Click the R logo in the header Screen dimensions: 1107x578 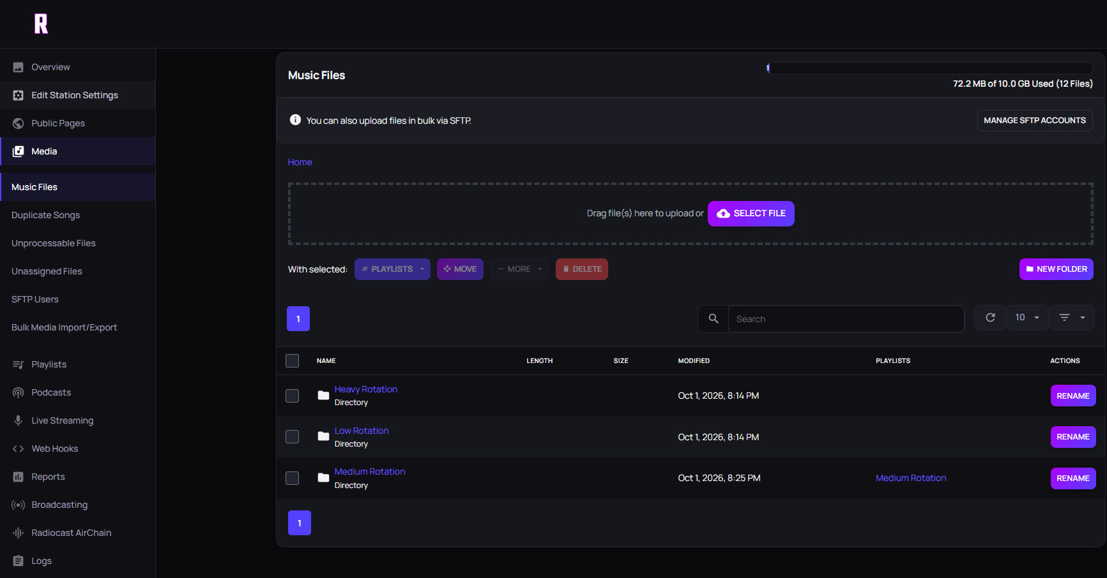(x=41, y=24)
